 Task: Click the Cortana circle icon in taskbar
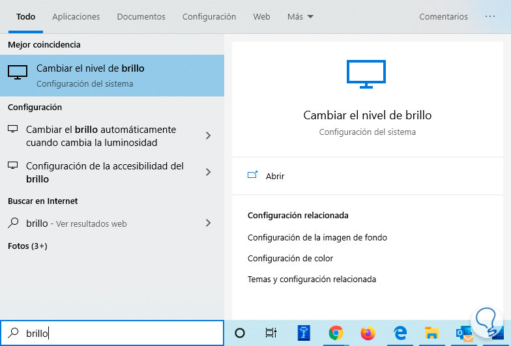click(x=239, y=333)
